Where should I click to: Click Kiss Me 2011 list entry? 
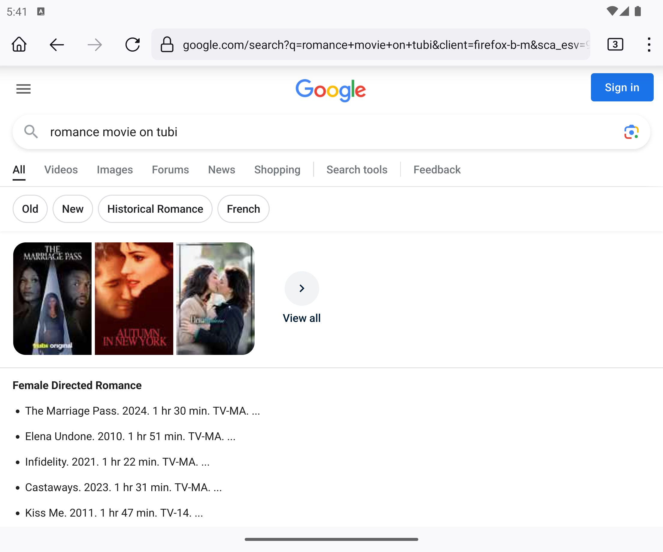point(114,513)
